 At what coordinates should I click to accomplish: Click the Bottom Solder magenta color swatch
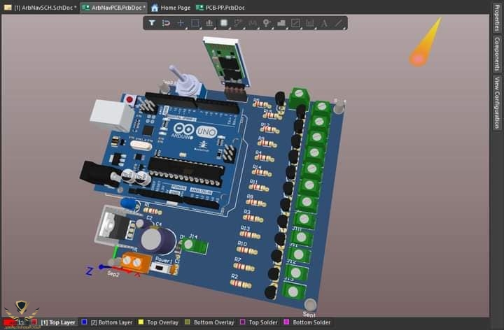(x=286, y=322)
